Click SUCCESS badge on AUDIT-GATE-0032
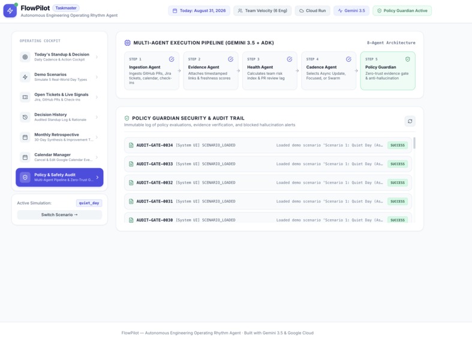The height and width of the screenshot is (343, 472). click(x=398, y=183)
